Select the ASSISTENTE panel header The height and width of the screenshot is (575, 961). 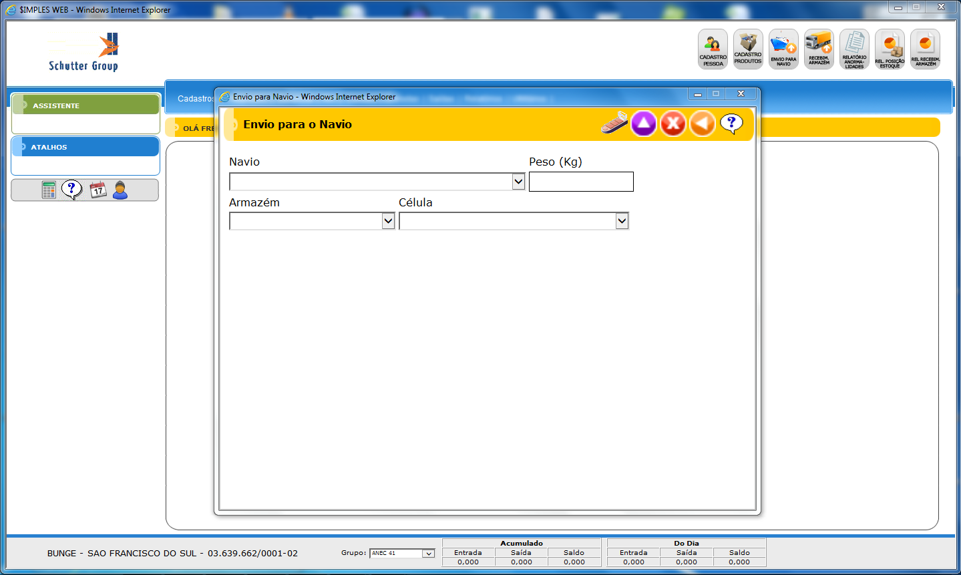pos(85,105)
